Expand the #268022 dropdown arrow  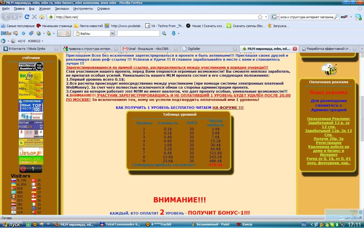coord(42,41)
